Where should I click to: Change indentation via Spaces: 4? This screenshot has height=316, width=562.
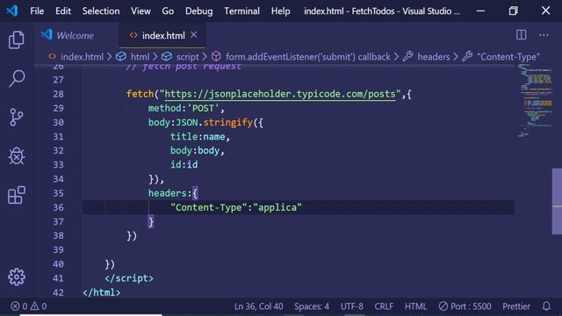coord(312,306)
